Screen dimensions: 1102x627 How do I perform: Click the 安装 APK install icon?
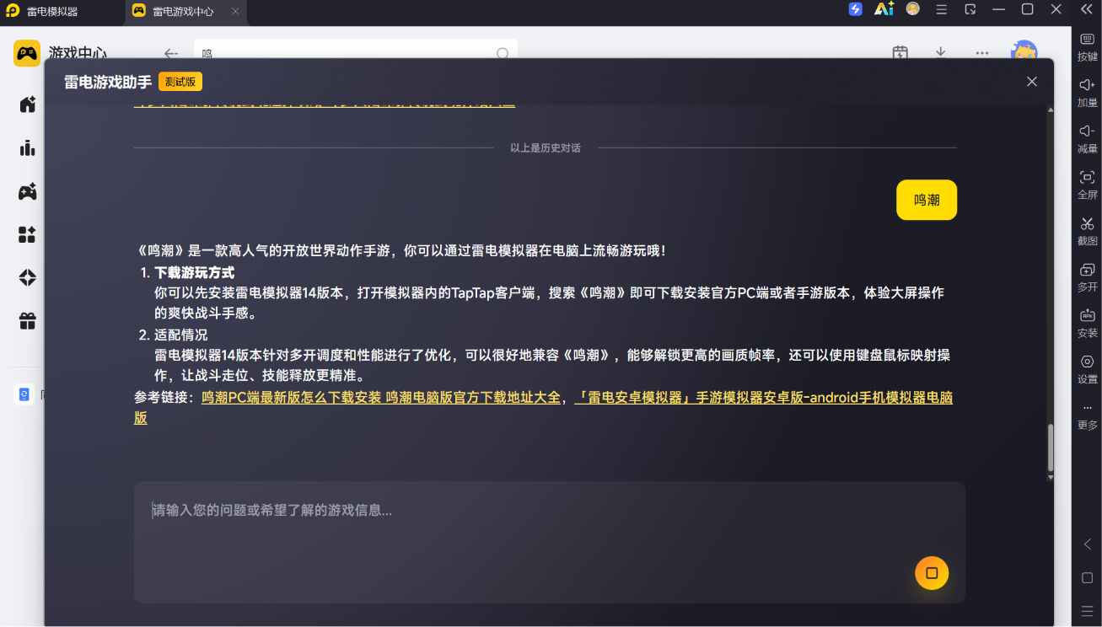point(1088,323)
